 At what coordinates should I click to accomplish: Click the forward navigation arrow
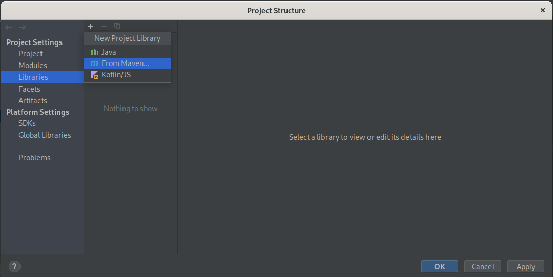click(x=22, y=27)
